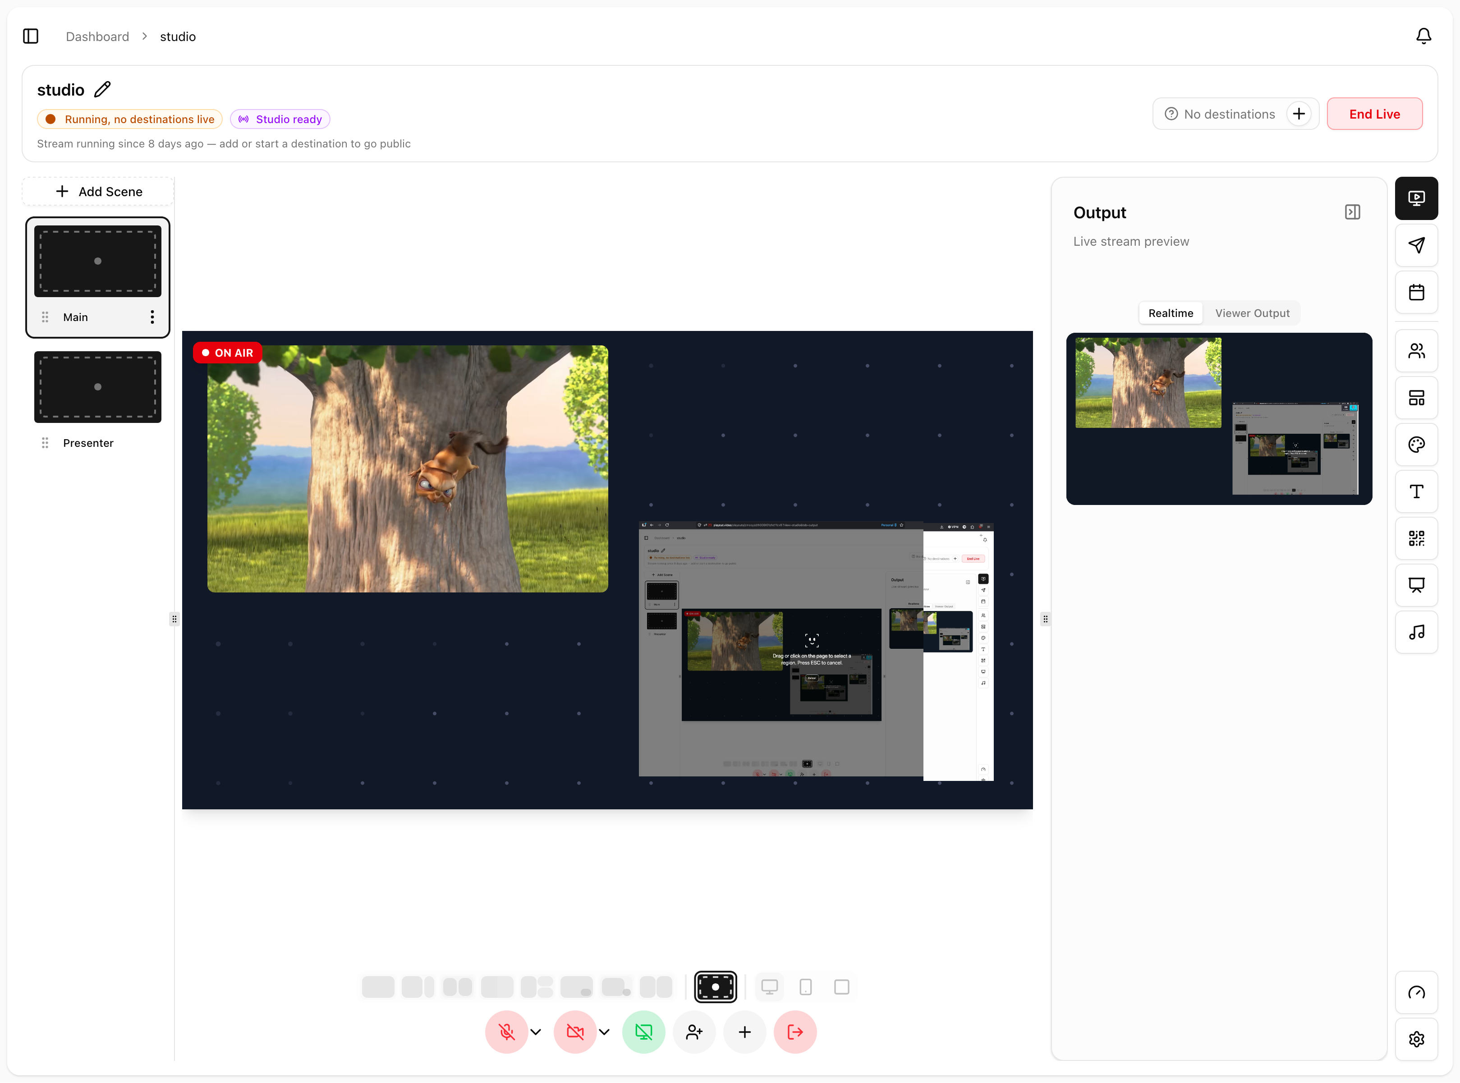Select the picture-in-picture rectangle layout
1460x1083 pixels.
576,987
